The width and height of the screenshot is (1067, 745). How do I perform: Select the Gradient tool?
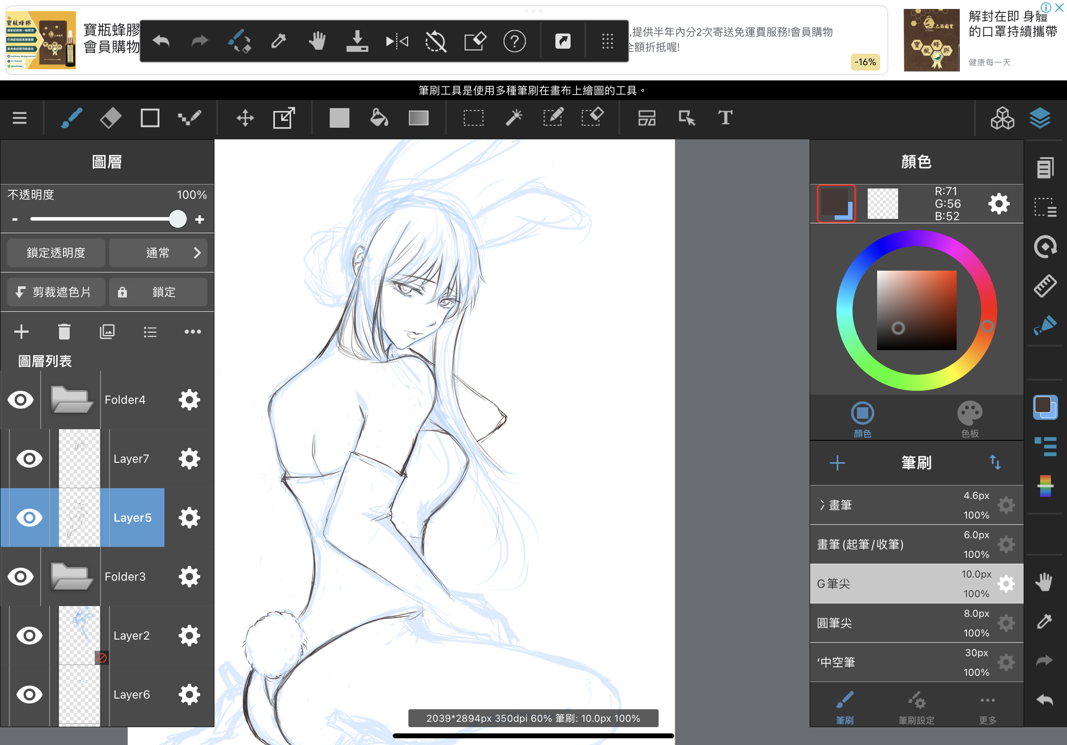click(x=418, y=118)
